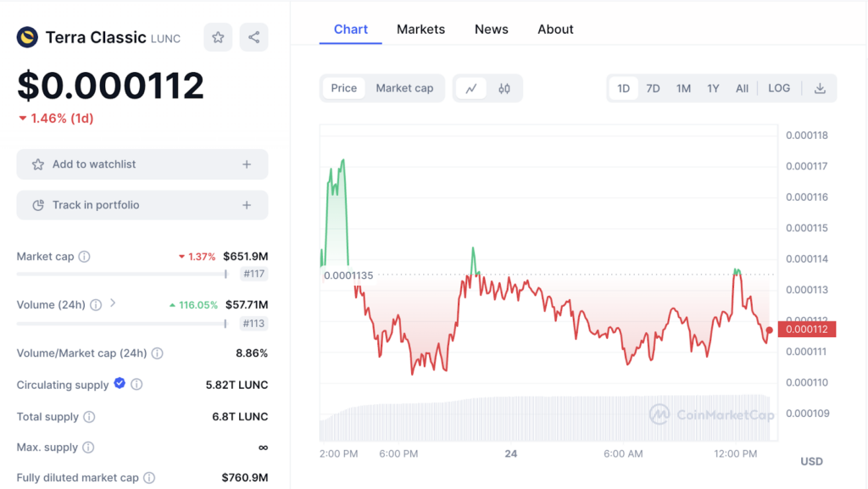Click the Circulating supply info icon
The width and height of the screenshot is (868, 489).
tap(136, 385)
